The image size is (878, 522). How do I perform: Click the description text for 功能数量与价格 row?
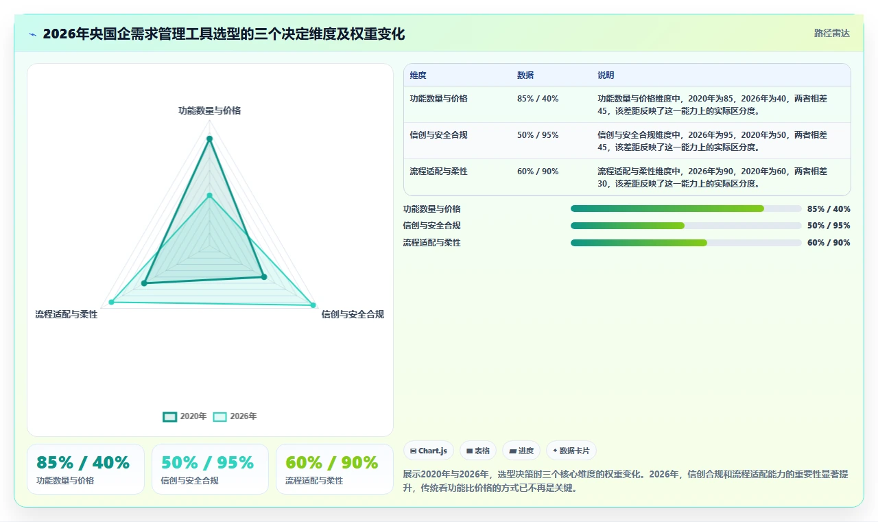coord(712,104)
